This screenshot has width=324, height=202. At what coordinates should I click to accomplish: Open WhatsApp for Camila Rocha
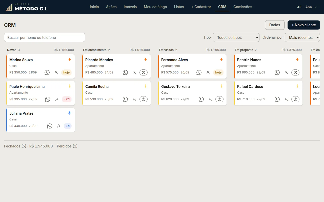click(125, 99)
